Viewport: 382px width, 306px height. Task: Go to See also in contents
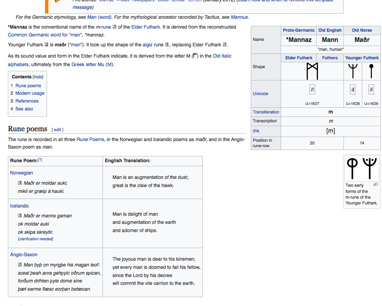(x=24, y=109)
